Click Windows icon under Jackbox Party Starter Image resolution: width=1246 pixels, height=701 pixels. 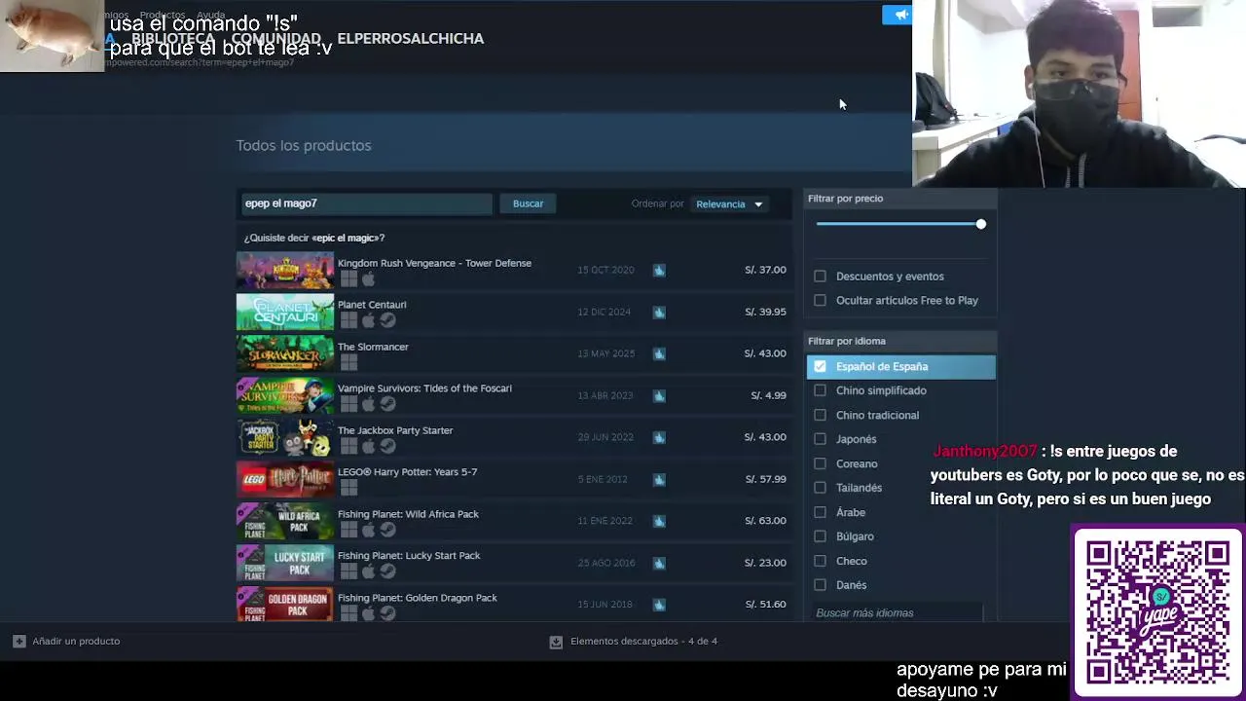[348, 446]
